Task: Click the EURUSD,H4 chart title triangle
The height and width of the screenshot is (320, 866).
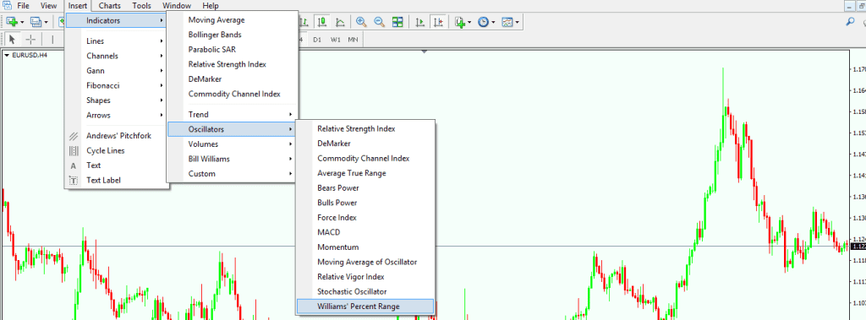Action: click(x=7, y=55)
